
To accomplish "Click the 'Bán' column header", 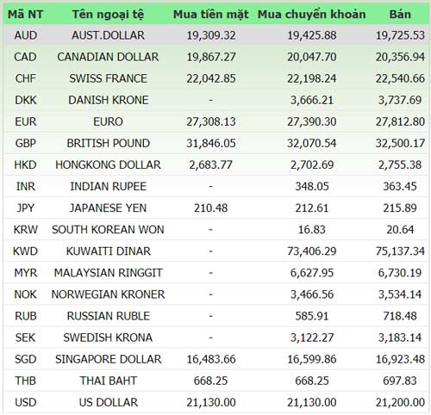I will click(x=400, y=14).
